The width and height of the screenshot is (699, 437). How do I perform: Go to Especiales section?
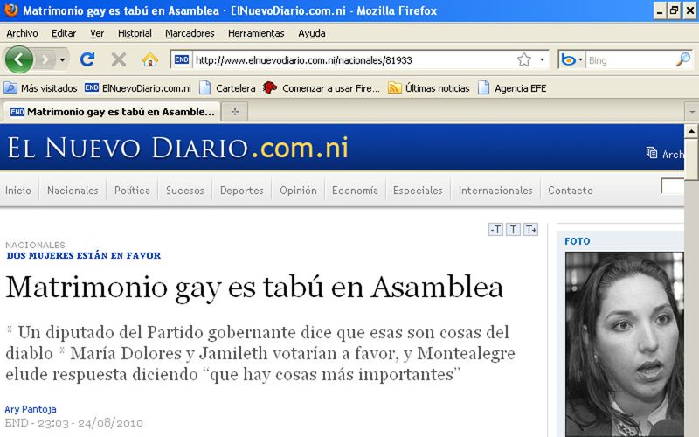418,191
